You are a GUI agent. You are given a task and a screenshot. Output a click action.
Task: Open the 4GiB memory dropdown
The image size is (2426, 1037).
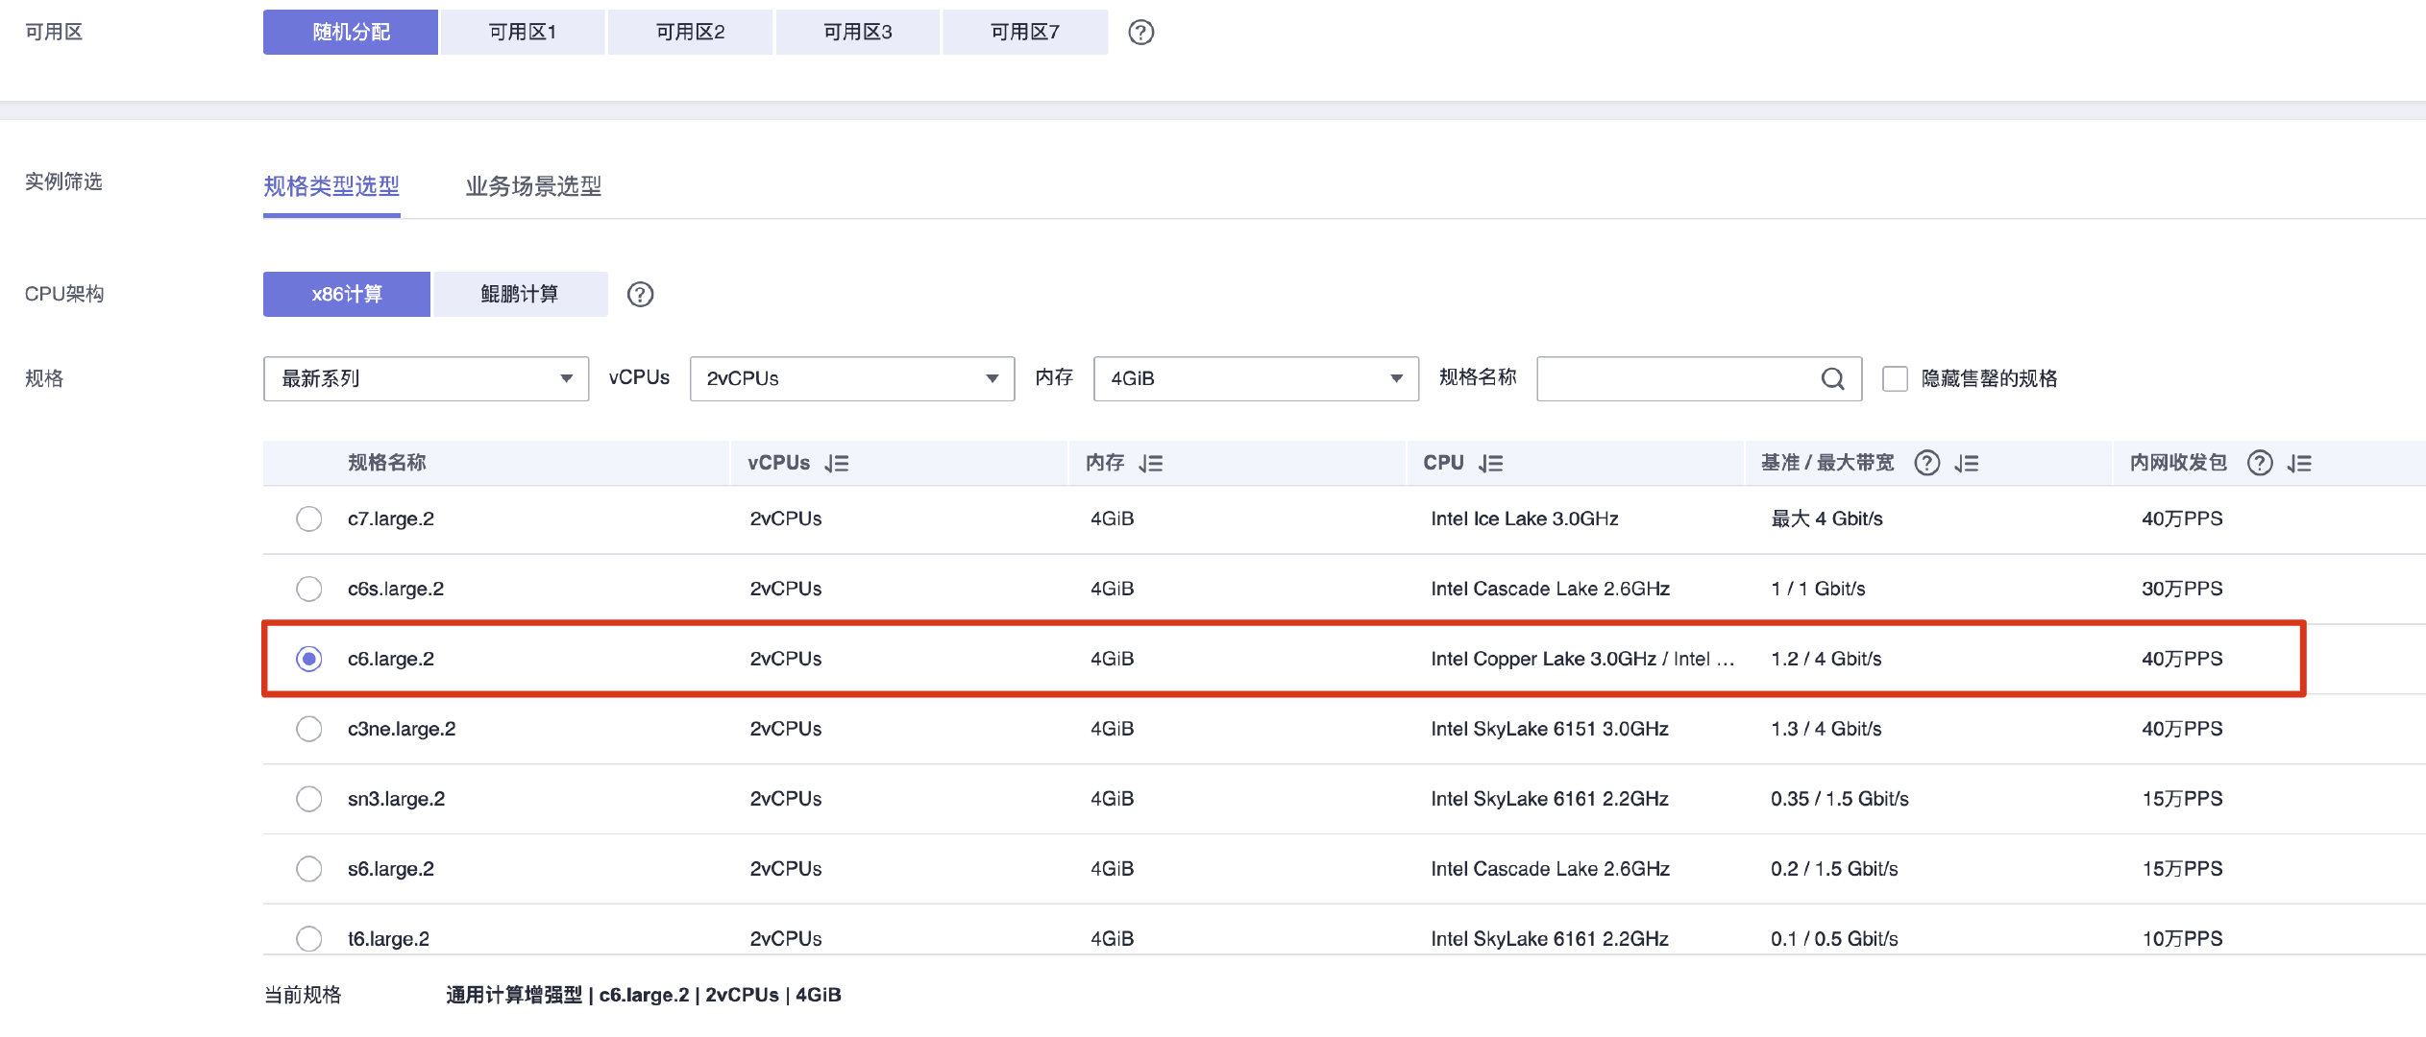(1255, 379)
